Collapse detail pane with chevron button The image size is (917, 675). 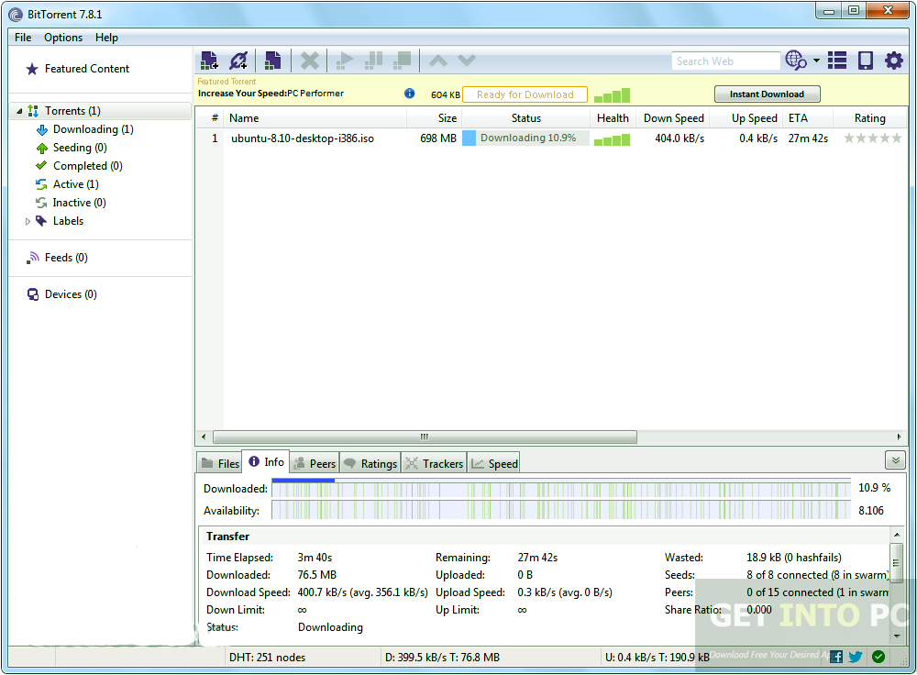tap(895, 460)
